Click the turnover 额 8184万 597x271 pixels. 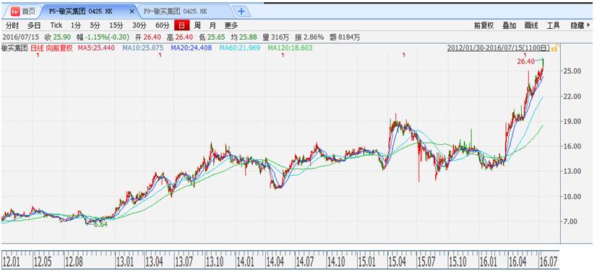[345, 37]
